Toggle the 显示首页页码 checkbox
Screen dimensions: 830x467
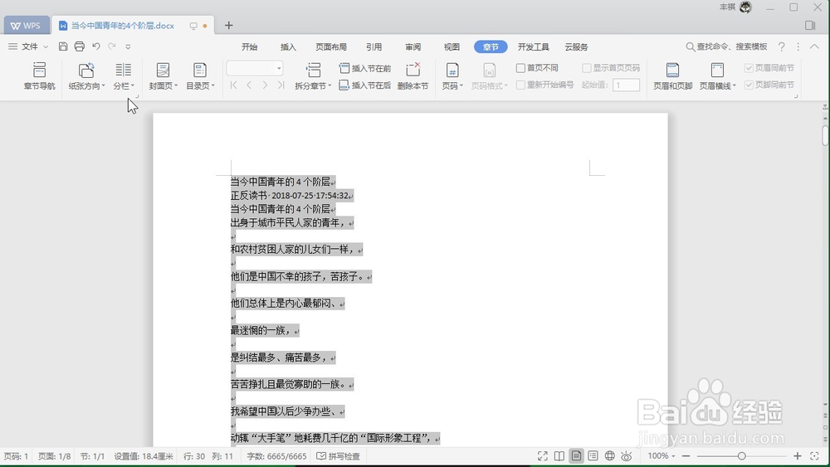[587, 68]
